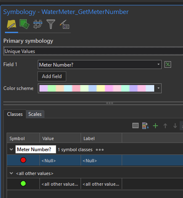Open the Color scheme dropdown arrow

158,88
